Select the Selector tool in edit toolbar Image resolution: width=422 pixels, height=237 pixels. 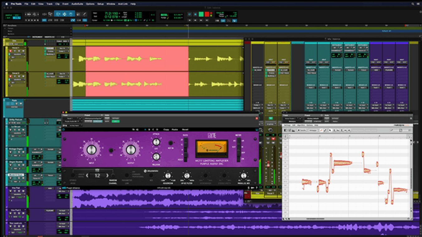click(64, 14)
